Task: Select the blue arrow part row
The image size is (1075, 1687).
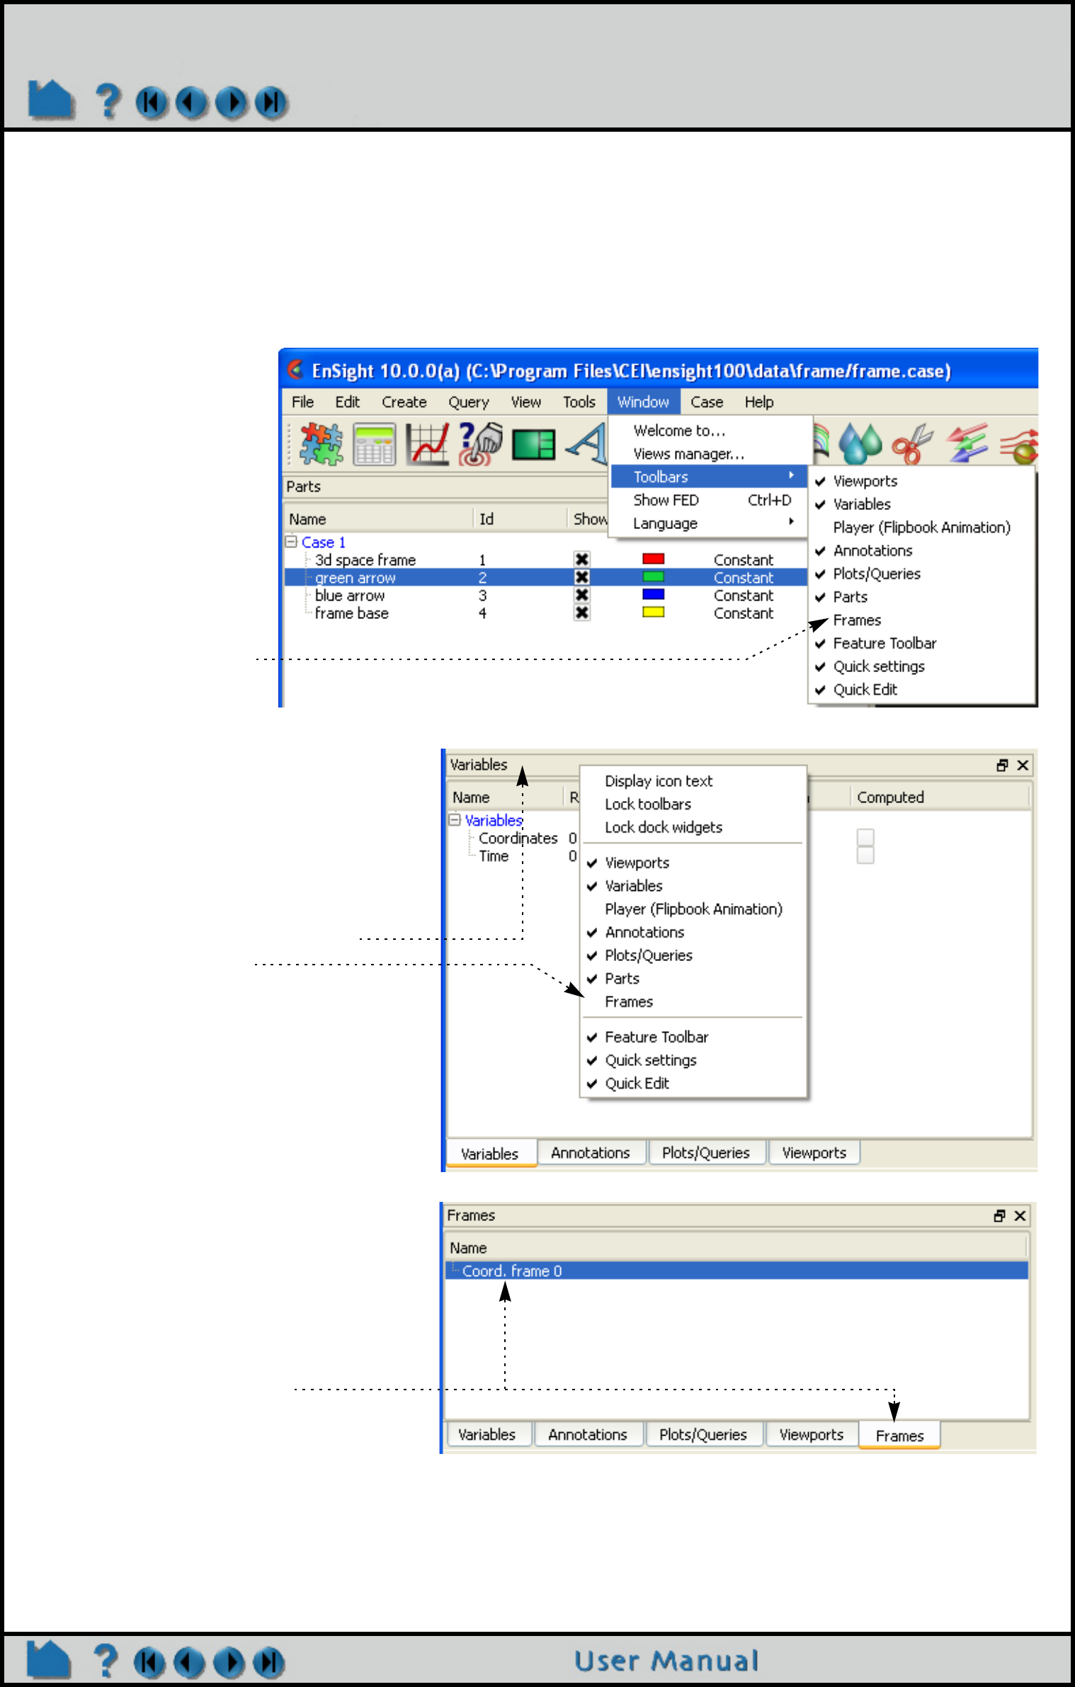Action: pyautogui.click(x=545, y=595)
